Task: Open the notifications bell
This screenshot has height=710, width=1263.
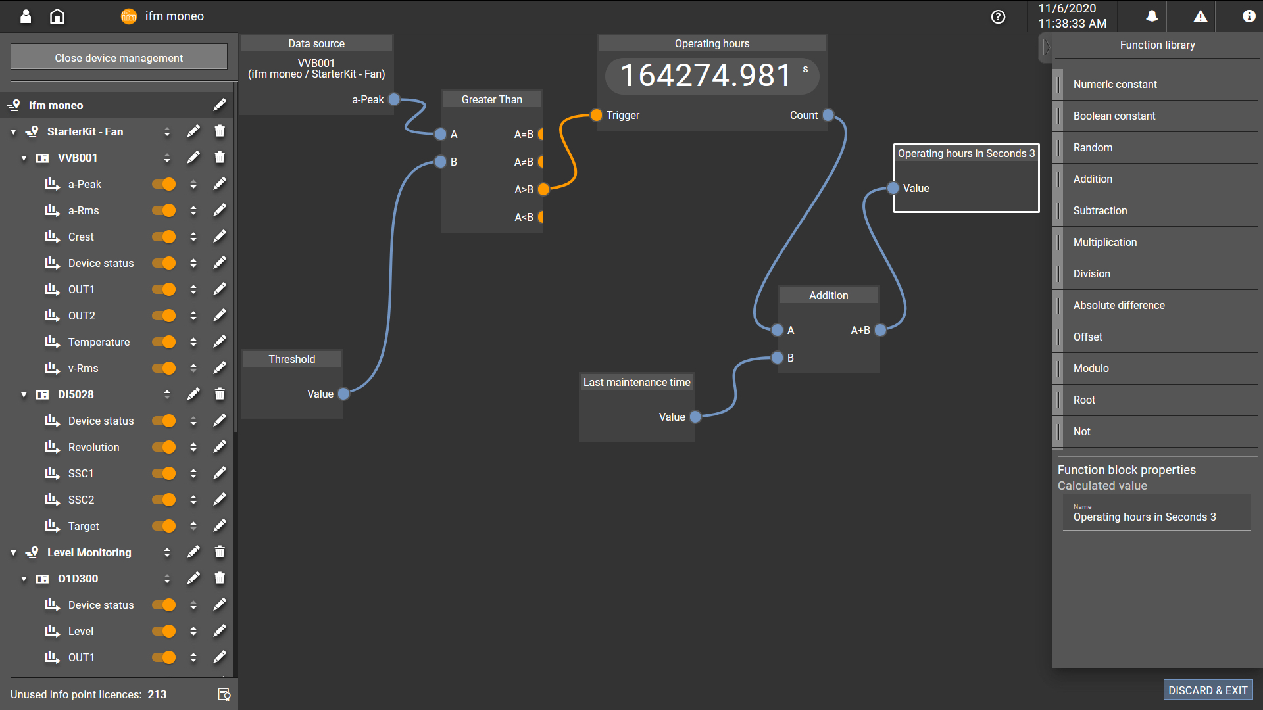Action: (1152, 16)
